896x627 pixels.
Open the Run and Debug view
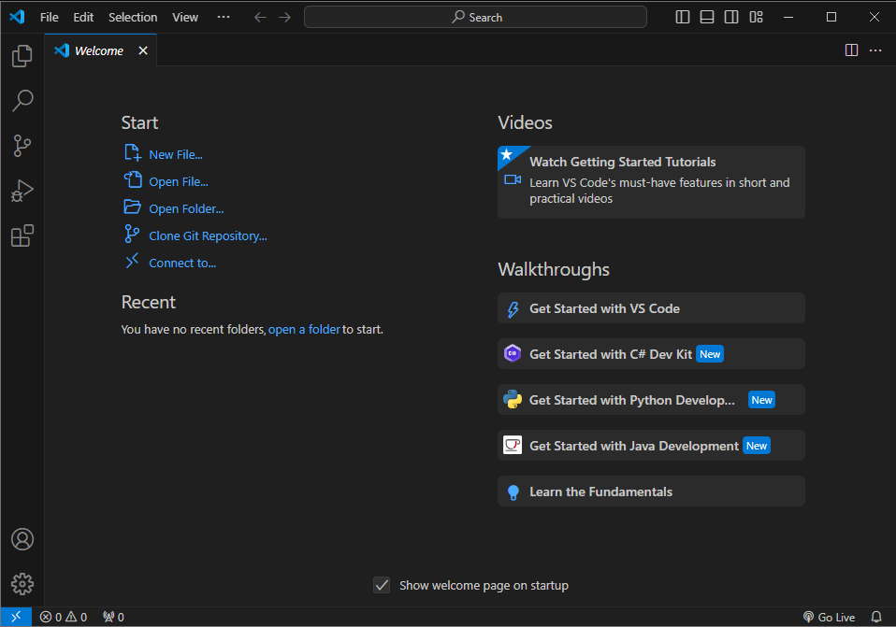[x=22, y=191]
